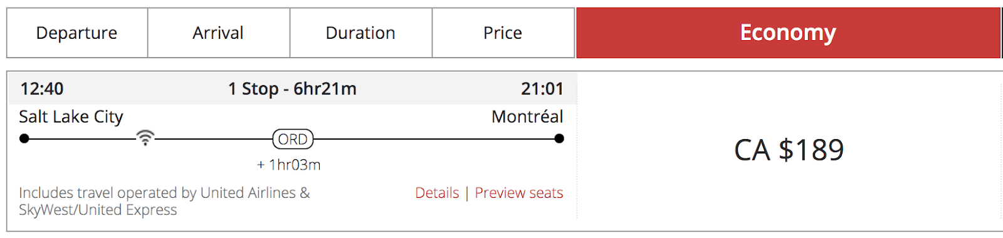Sort flights by Arrival
This screenshot has height=238, width=1003.
point(219,33)
